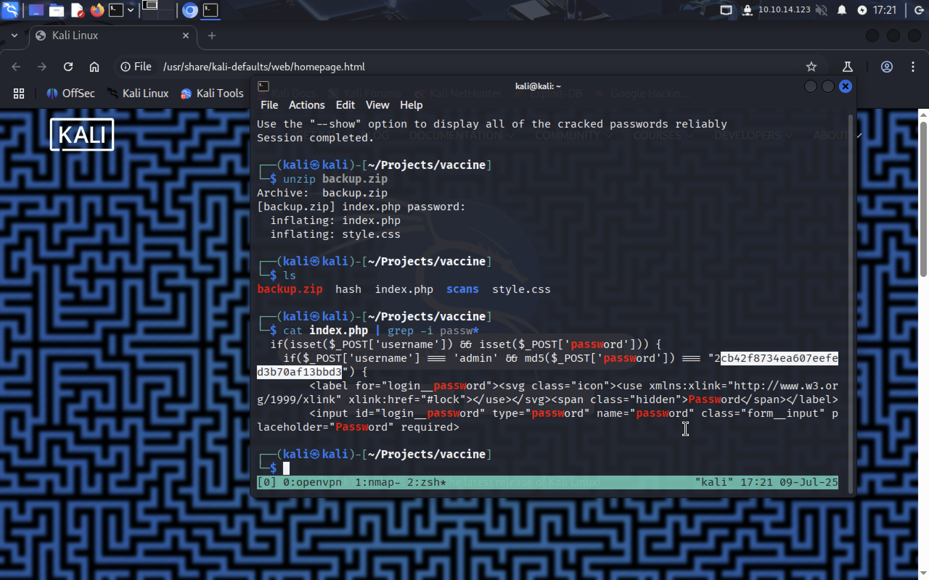This screenshot has width=929, height=580.
Task: Launch the text editor panel icon
Action: coord(77,10)
